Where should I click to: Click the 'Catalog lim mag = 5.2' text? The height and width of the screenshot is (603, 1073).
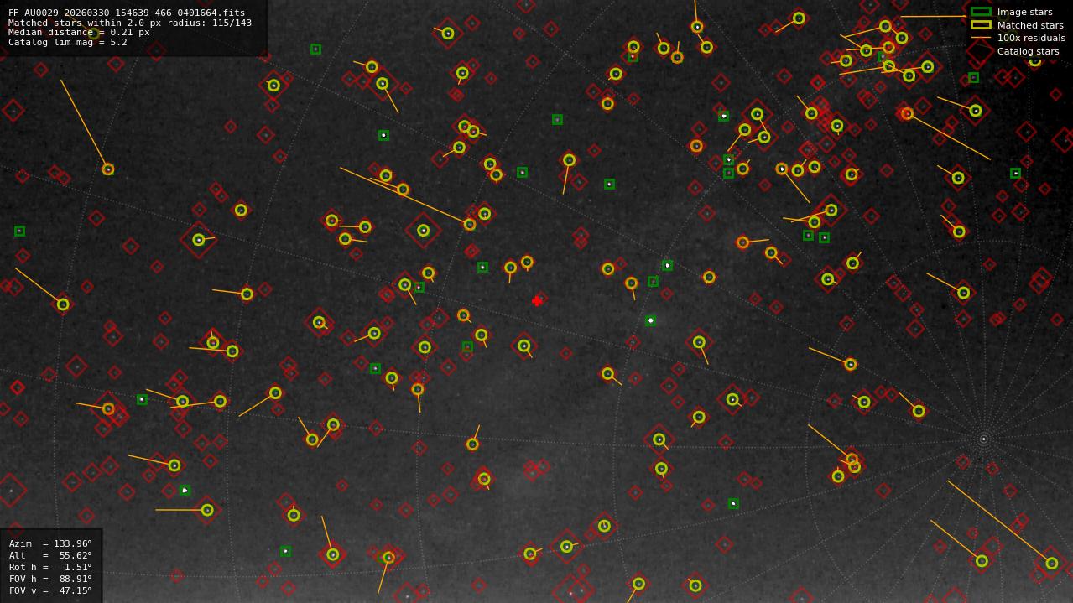68,42
